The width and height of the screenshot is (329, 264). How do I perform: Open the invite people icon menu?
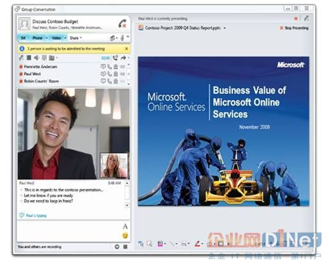pyautogui.click(x=114, y=38)
